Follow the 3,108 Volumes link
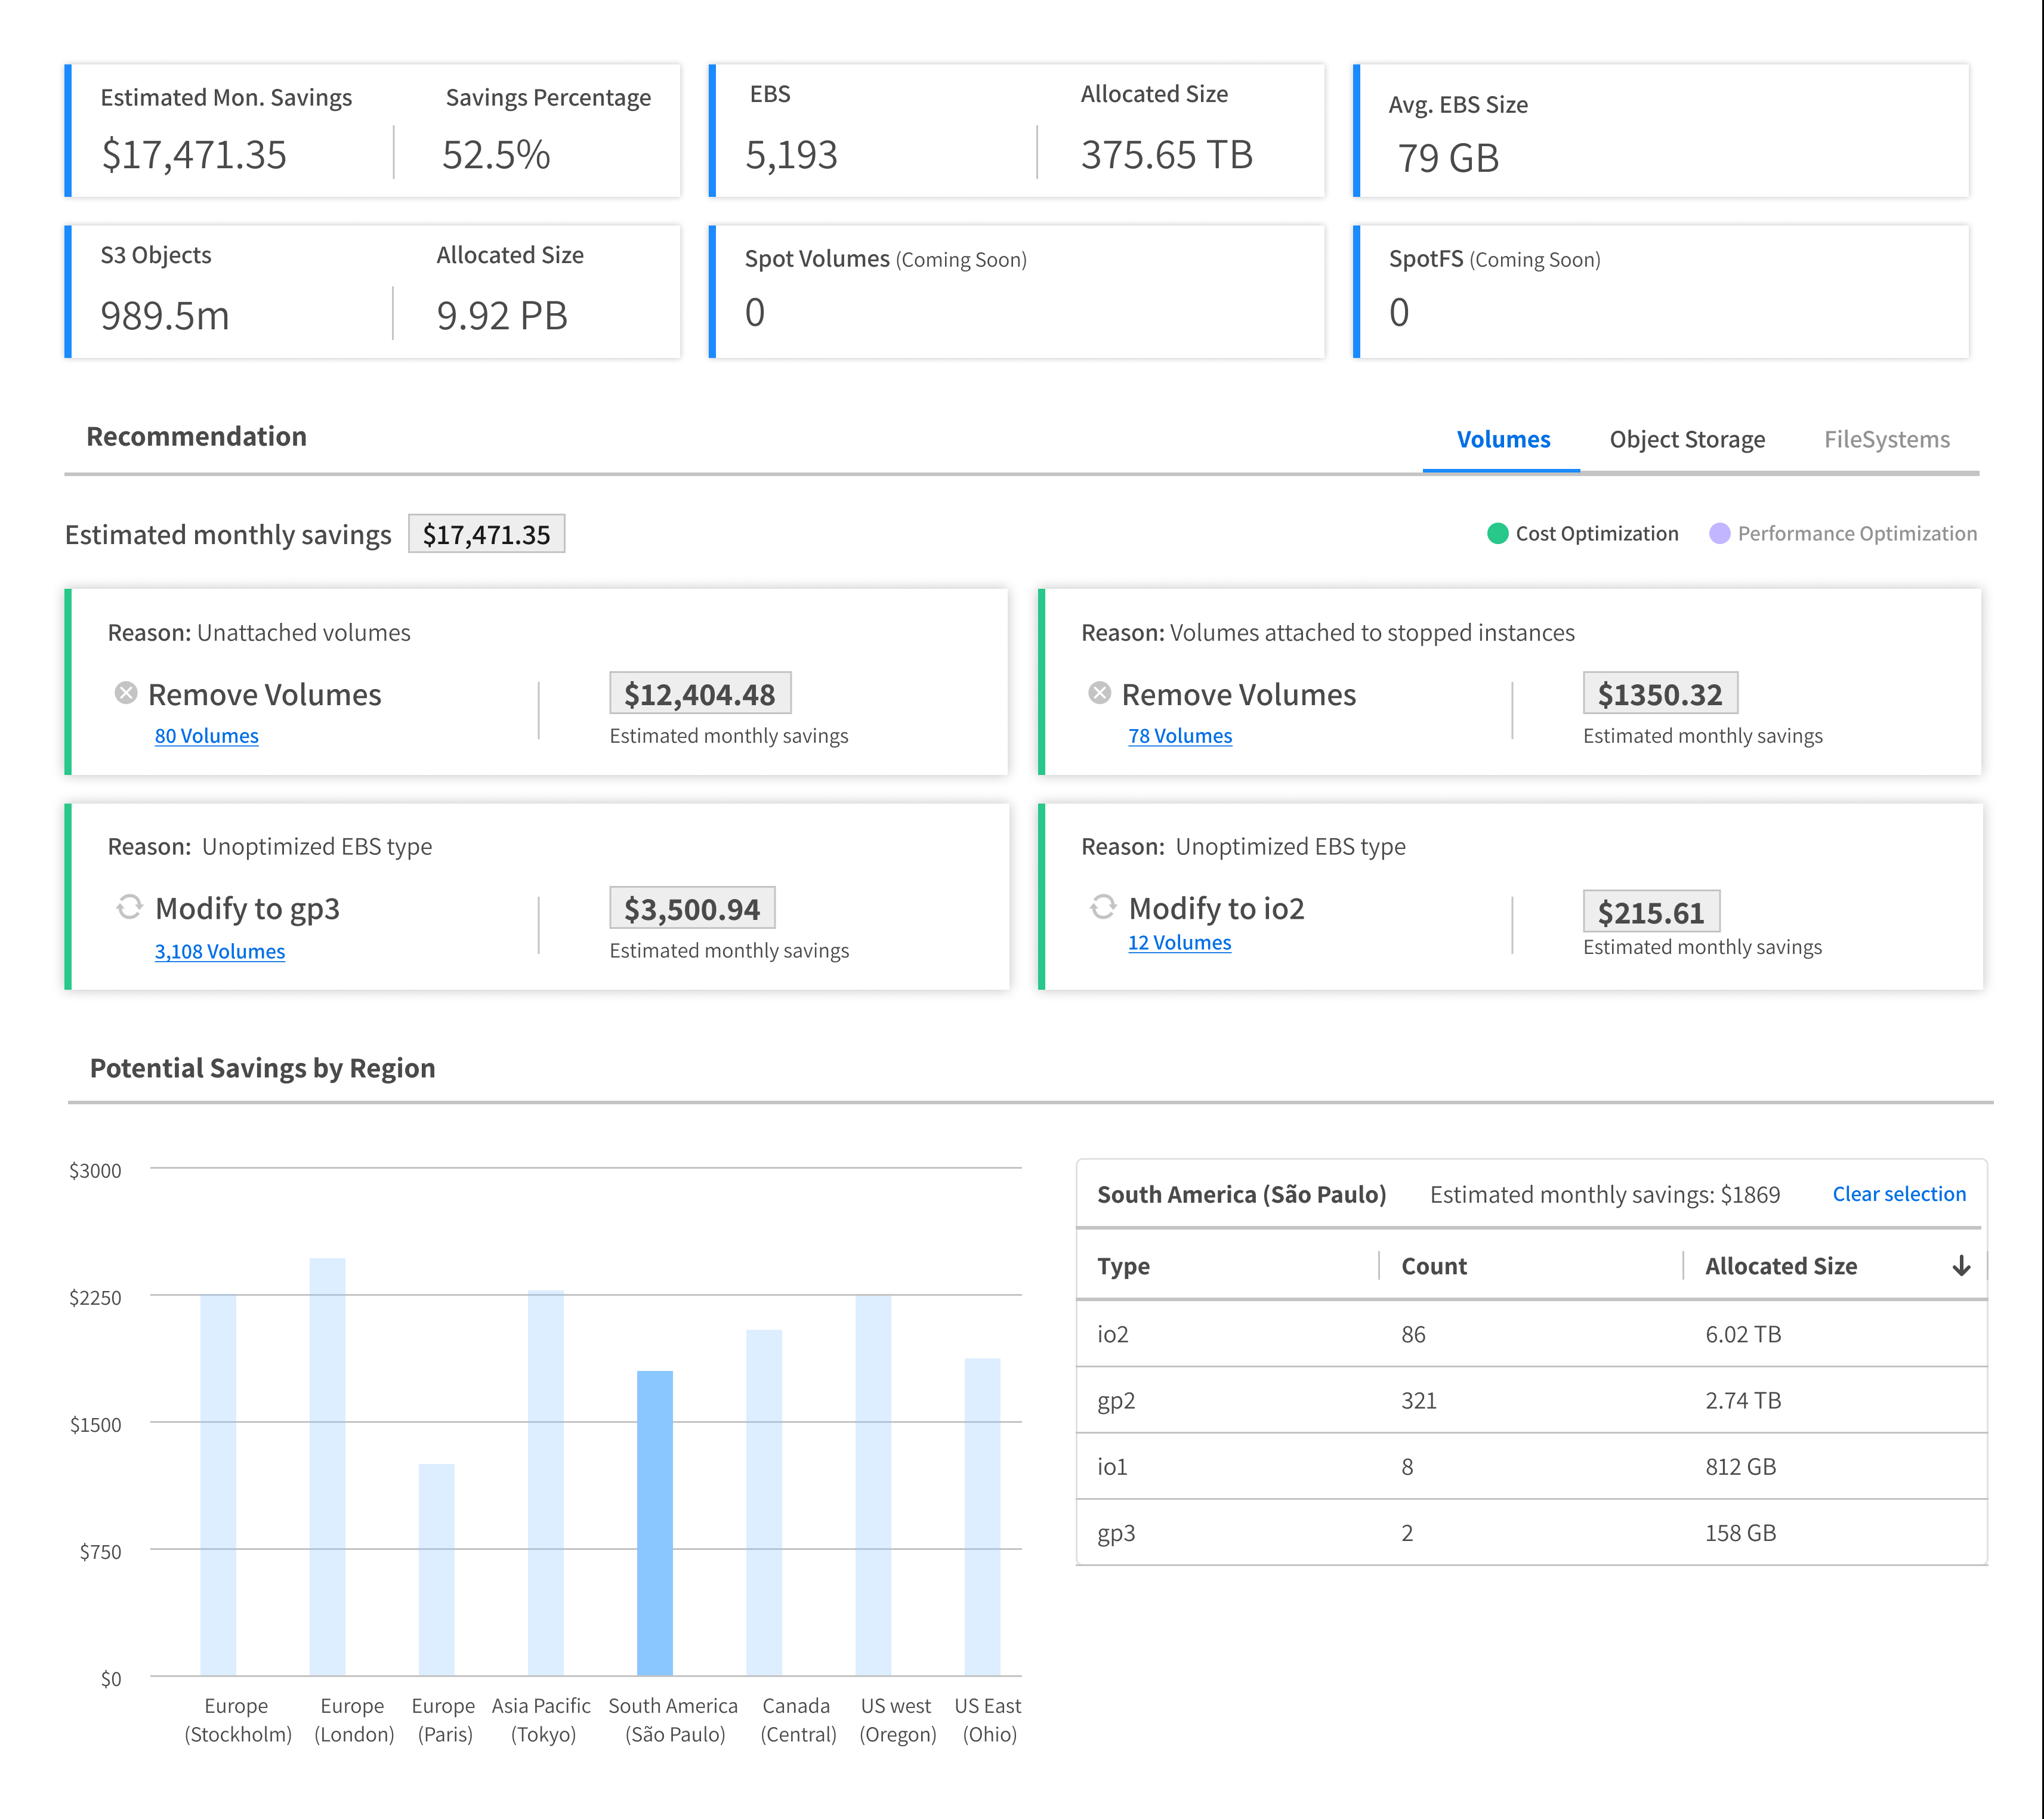This screenshot has width=2044, height=1819. point(219,951)
